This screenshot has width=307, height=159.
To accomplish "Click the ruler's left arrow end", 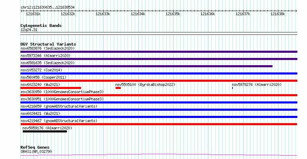I will coord(21,11).
